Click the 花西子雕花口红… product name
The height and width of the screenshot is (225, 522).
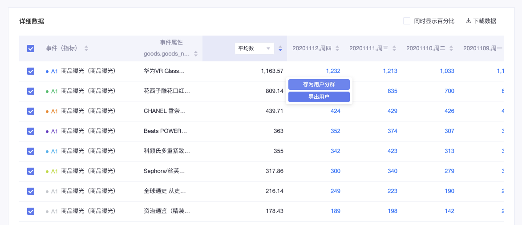point(167,91)
